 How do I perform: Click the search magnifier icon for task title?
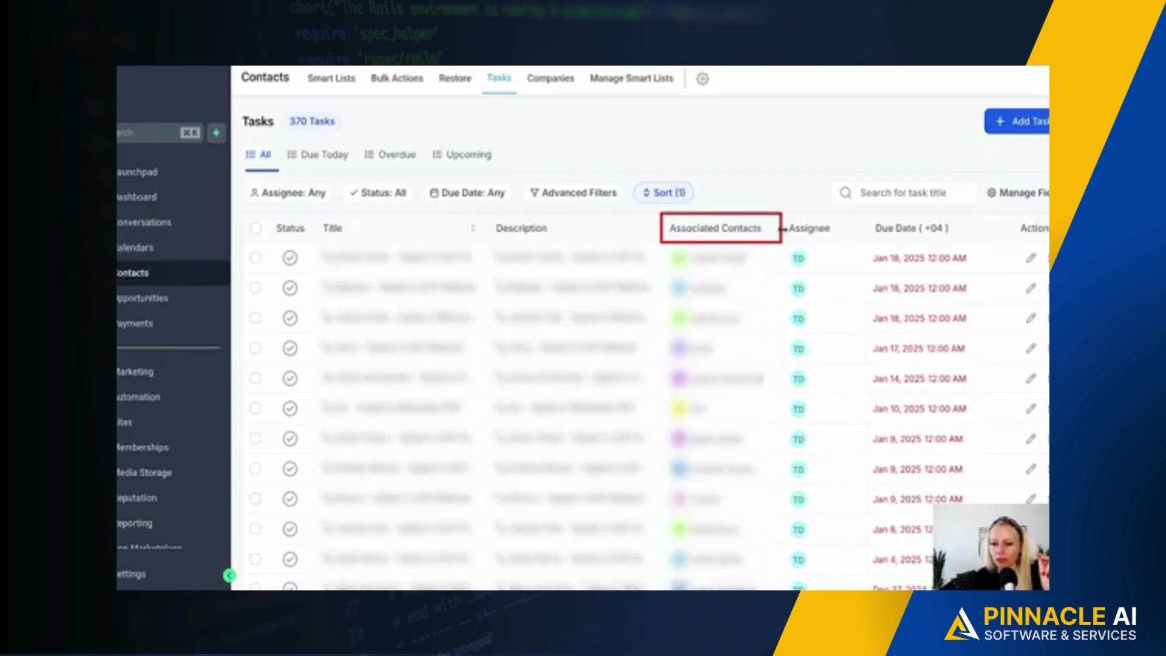pos(845,193)
